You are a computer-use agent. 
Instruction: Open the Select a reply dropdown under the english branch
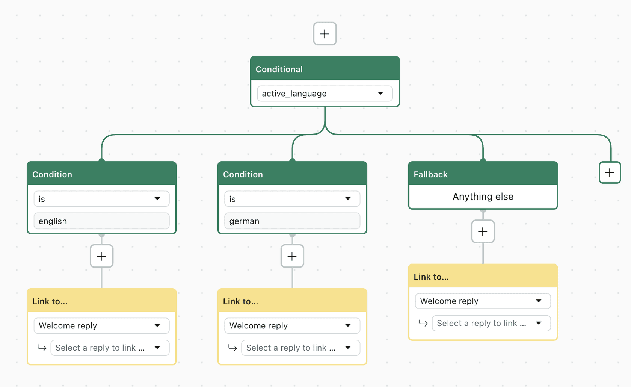tap(109, 348)
